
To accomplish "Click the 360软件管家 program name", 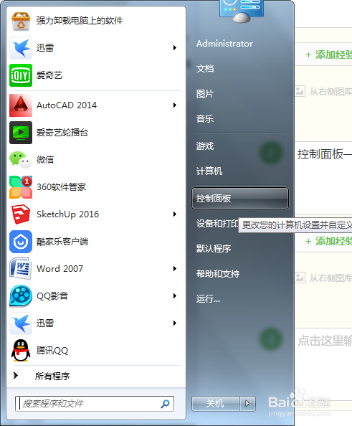I will tap(62, 187).
